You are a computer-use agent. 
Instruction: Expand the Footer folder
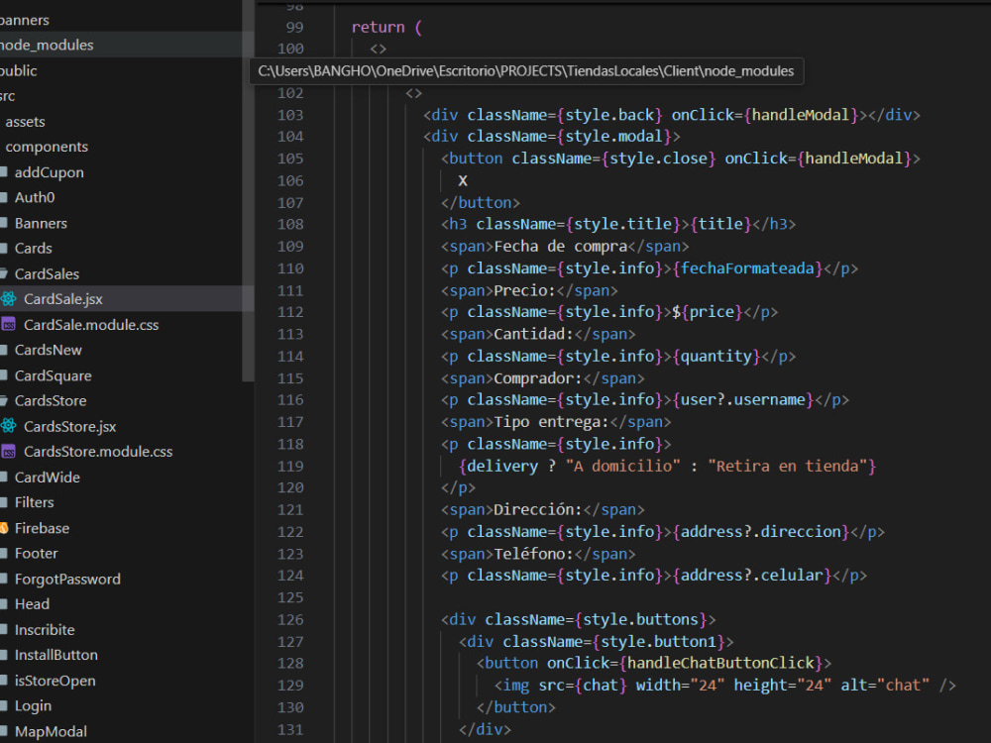[36, 554]
